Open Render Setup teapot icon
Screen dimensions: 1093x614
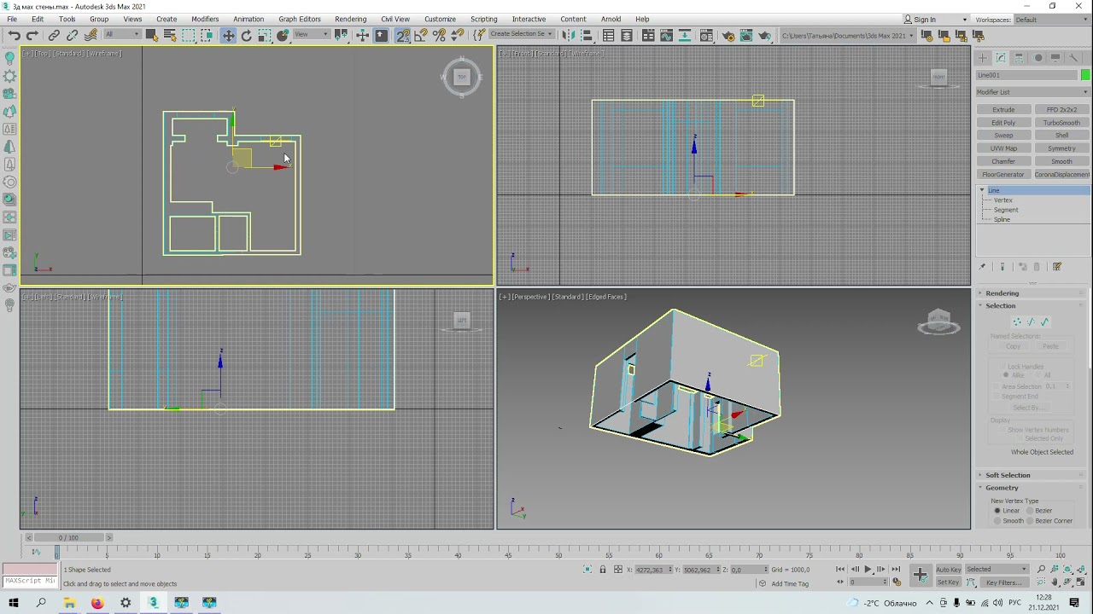click(728, 35)
